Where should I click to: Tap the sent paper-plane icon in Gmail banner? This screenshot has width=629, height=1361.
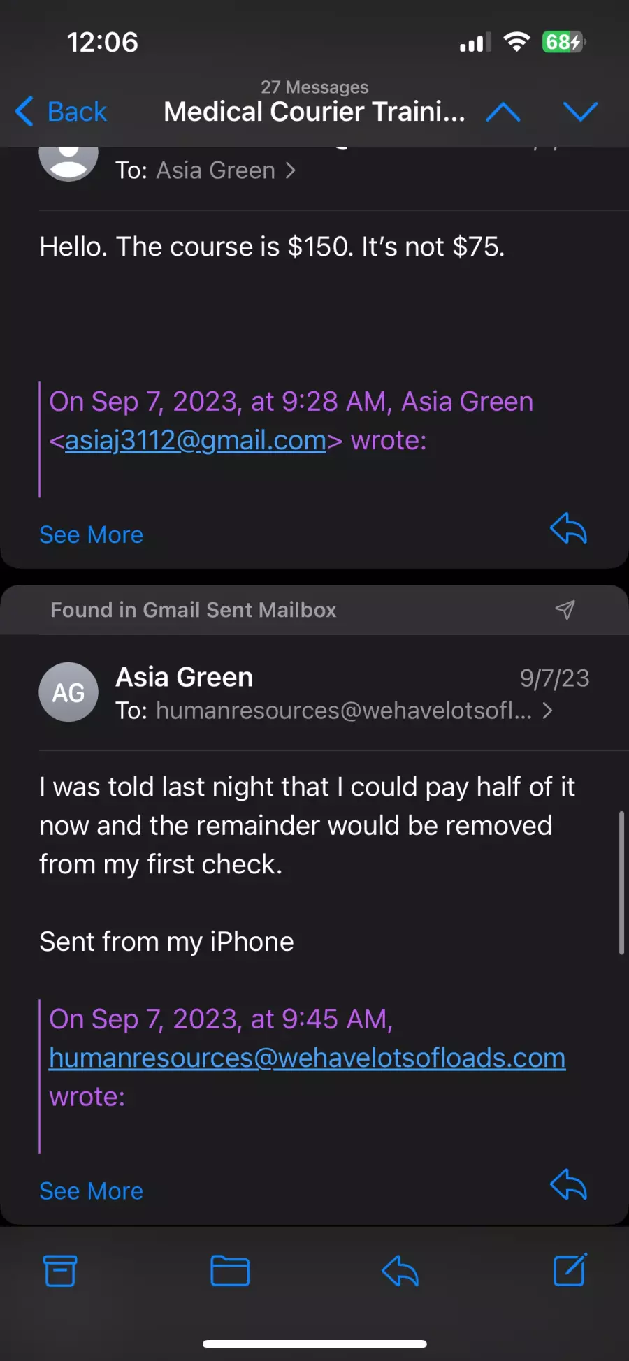tap(565, 610)
